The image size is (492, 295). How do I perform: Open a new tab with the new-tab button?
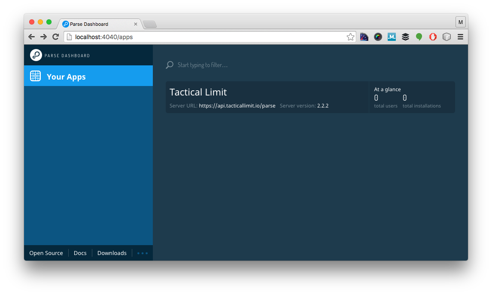(x=150, y=24)
